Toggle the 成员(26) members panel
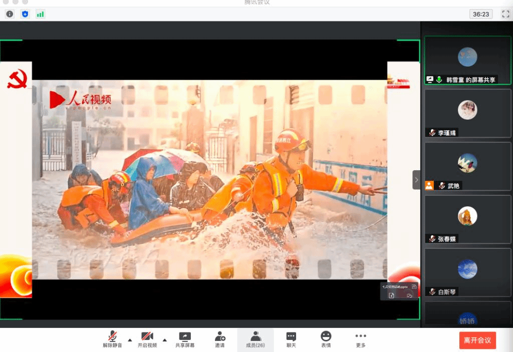 (x=255, y=339)
